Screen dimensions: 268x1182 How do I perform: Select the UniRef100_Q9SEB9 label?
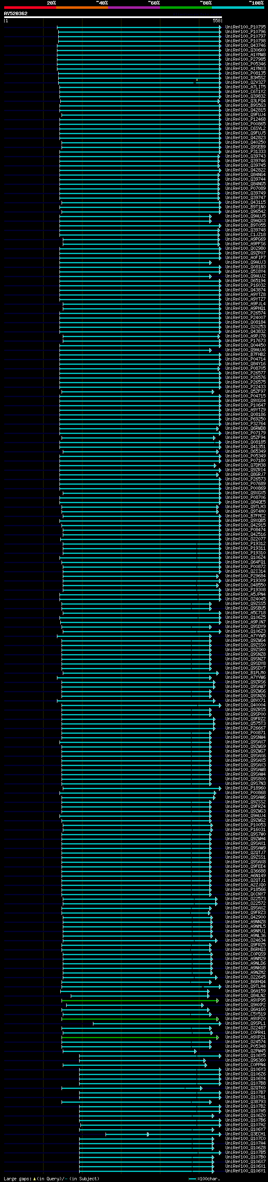click(x=245, y=147)
